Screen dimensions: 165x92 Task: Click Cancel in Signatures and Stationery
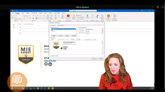101,59
